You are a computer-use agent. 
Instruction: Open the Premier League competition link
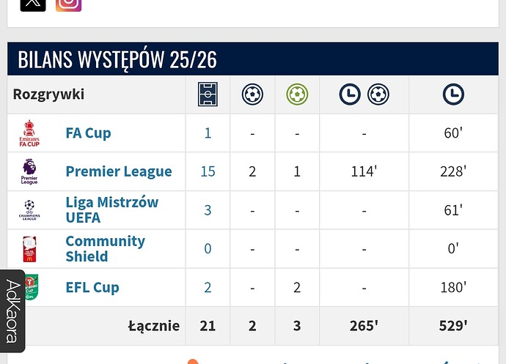119,171
